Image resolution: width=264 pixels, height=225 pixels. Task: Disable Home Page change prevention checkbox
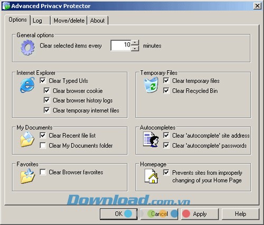(166, 173)
